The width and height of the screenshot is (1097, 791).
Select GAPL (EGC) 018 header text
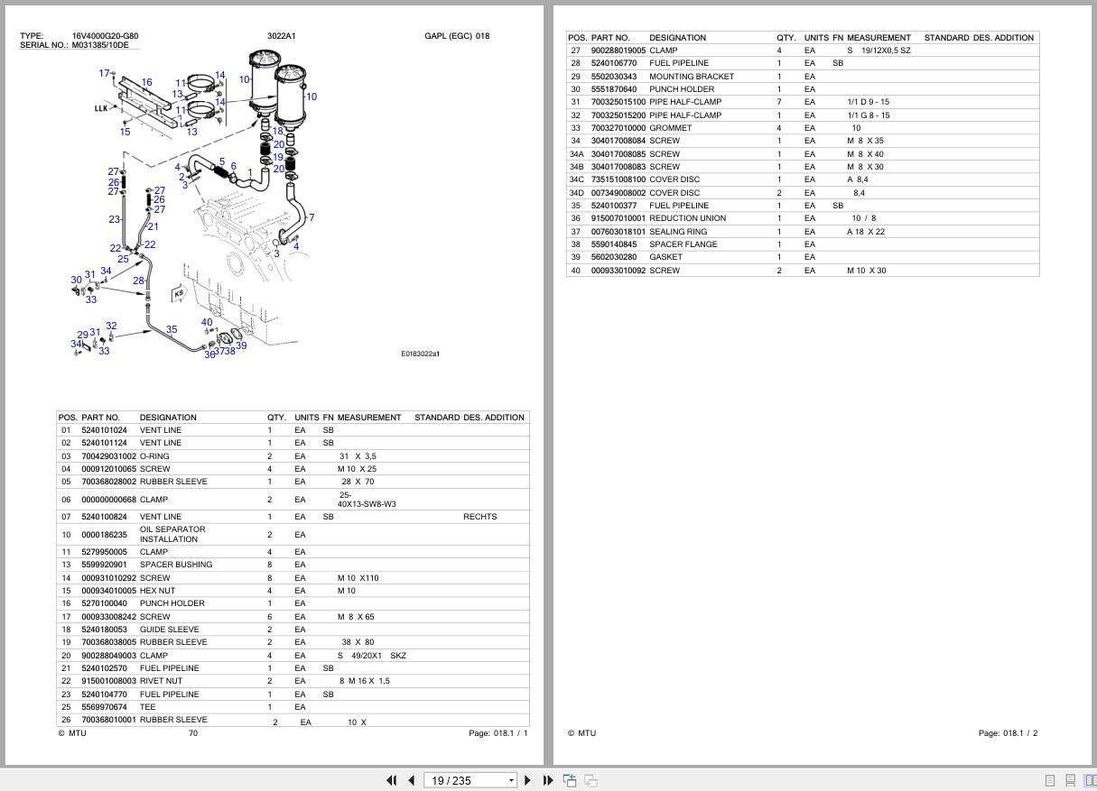click(x=457, y=36)
